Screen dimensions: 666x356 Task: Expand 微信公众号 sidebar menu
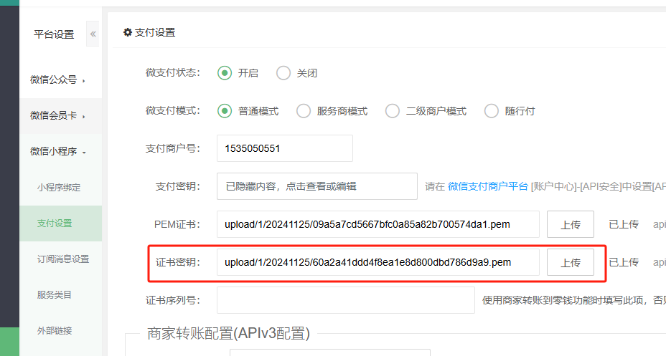(57, 80)
